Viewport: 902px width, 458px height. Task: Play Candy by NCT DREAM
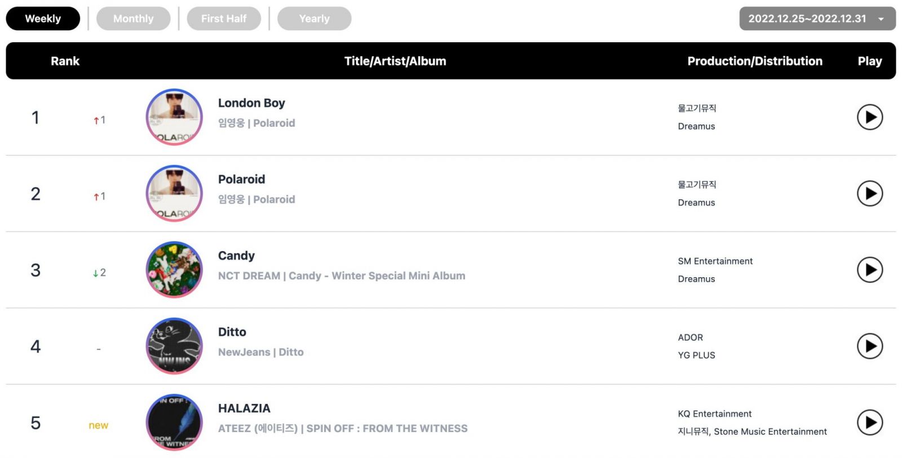click(870, 270)
